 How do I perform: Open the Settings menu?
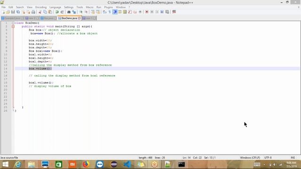click(x=69, y=7)
